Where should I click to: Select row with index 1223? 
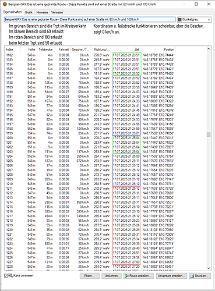click(90, 243)
